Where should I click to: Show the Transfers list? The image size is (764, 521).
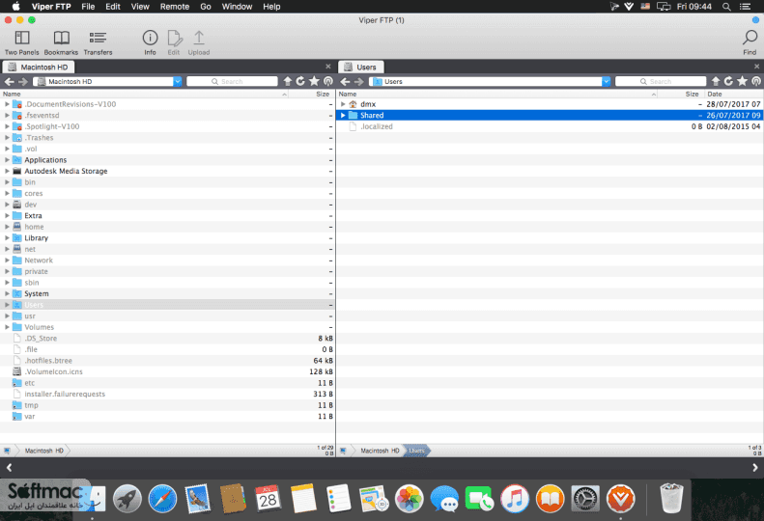pyautogui.click(x=98, y=42)
